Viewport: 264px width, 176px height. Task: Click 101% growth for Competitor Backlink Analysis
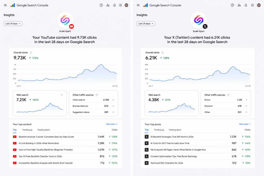click(x=113, y=163)
